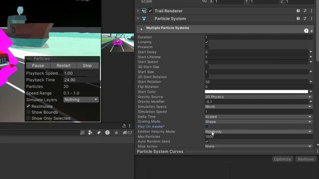
Task: Click plus icon in Multiple Particle Systems header
Action: (x=312, y=31)
